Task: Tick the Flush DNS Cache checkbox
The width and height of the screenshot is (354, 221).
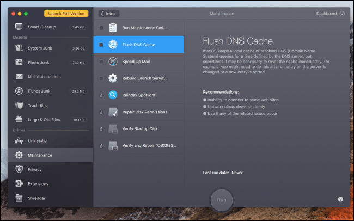Action: 101,45
